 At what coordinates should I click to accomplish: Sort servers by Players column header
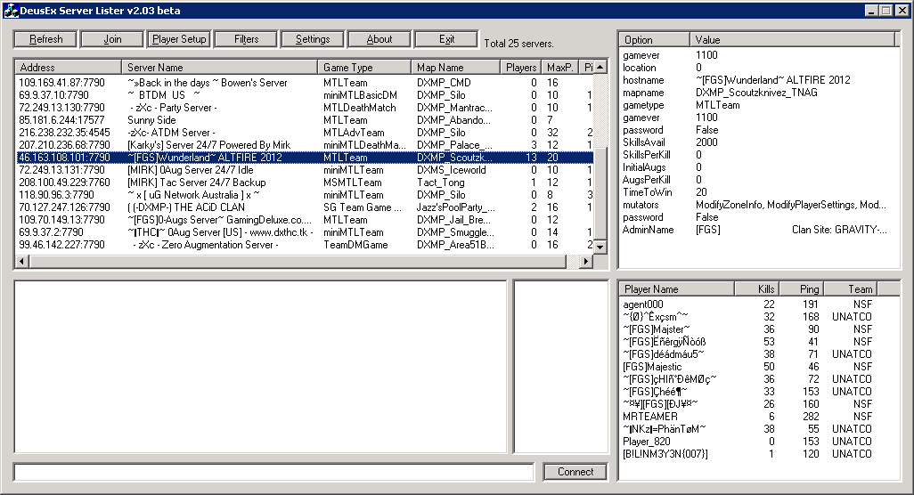tap(521, 68)
